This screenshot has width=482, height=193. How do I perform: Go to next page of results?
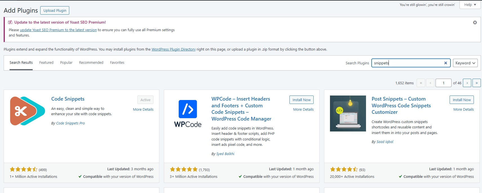(x=467, y=83)
